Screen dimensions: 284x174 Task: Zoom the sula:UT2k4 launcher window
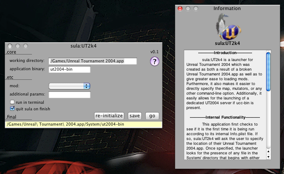point(25,46)
